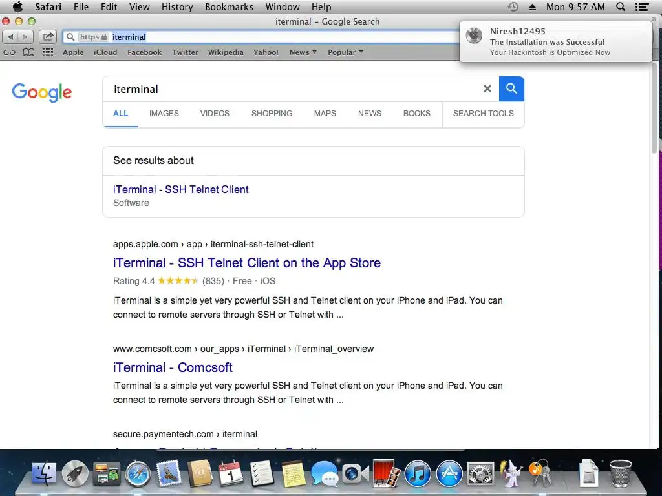662x496 pixels.
Task: Click the Safari back arrow button
Action: tap(10, 37)
